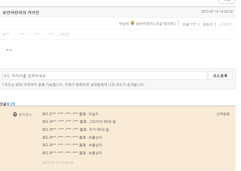
Task: Click the question mark icon beside 오이코스
Action: point(15,114)
